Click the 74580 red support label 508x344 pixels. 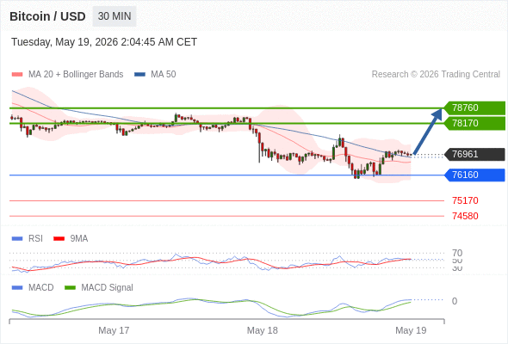click(465, 216)
